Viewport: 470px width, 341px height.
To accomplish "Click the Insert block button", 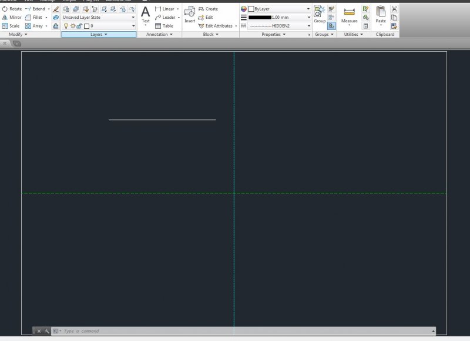I will coord(189,15).
